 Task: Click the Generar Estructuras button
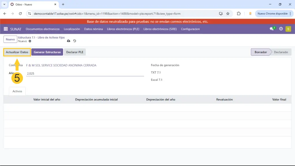pos(47,52)
